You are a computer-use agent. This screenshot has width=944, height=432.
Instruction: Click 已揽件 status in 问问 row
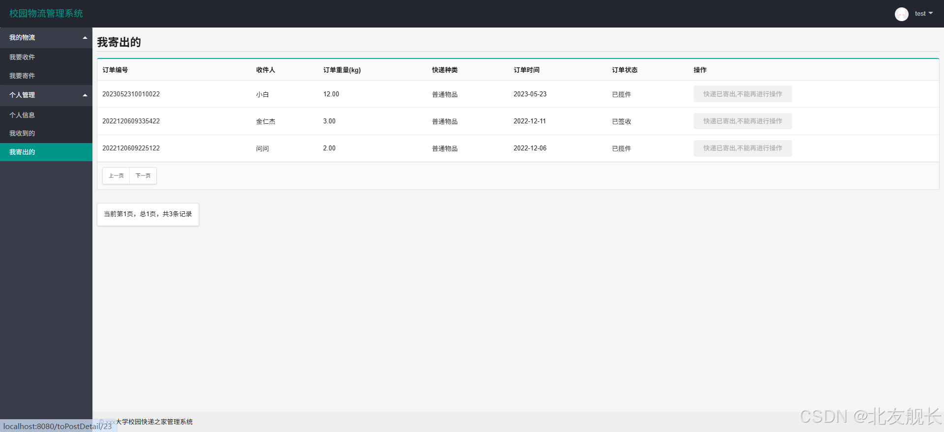tap(621, 148)
